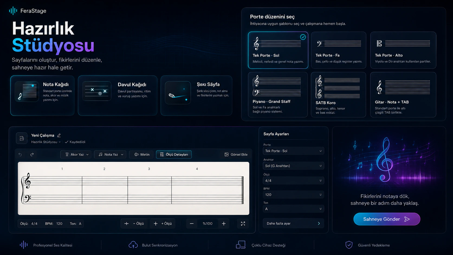Click the Güvenli Yedekleme shield icon
The image size is (453, 255).
[x=349, y=245]
